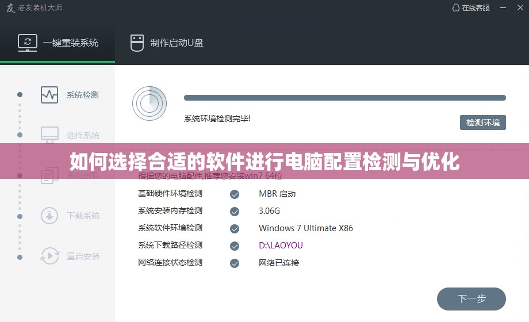Open the 一键重装系统 tab

coord(57,43)
